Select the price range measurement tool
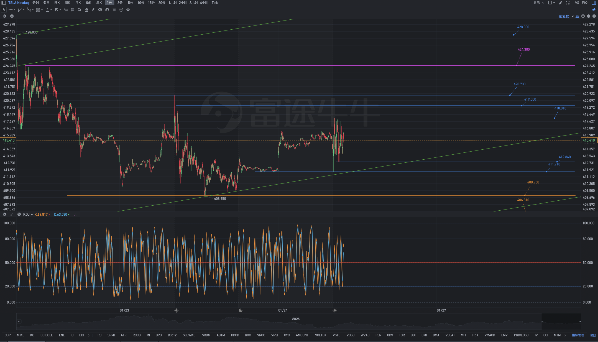Viewport: 598px width, 342px height. pos(47,10)
